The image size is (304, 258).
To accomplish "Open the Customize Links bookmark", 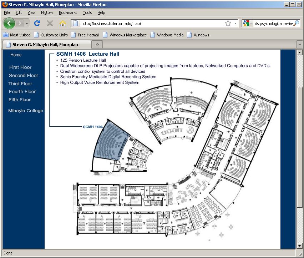I will [x=51, y=35].
